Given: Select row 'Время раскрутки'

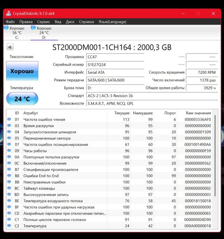Looking at the screenshot, I should point(109,126).
